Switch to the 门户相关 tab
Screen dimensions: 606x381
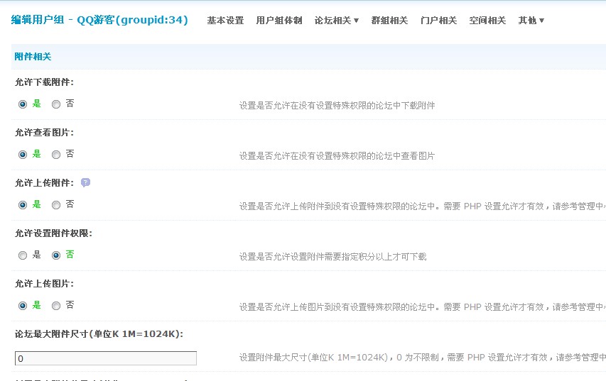click(438, 21)
